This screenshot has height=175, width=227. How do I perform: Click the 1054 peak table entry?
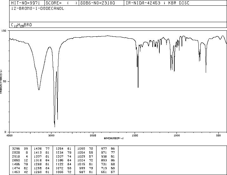coord(85,153)
